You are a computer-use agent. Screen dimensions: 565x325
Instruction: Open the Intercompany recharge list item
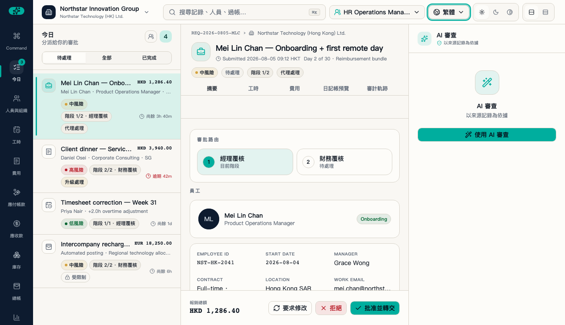107,261
